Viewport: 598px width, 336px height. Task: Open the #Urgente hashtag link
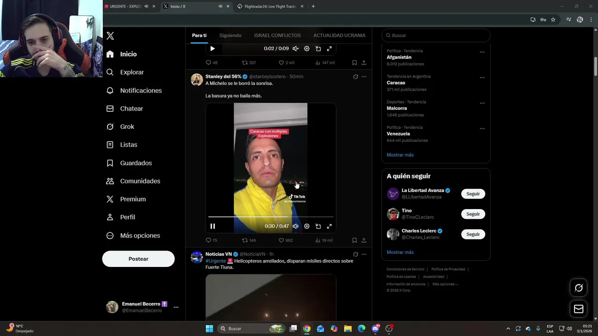pos(216,261)
